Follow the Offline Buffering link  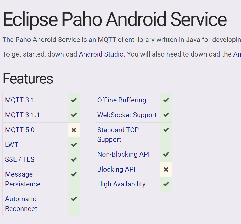122,100
